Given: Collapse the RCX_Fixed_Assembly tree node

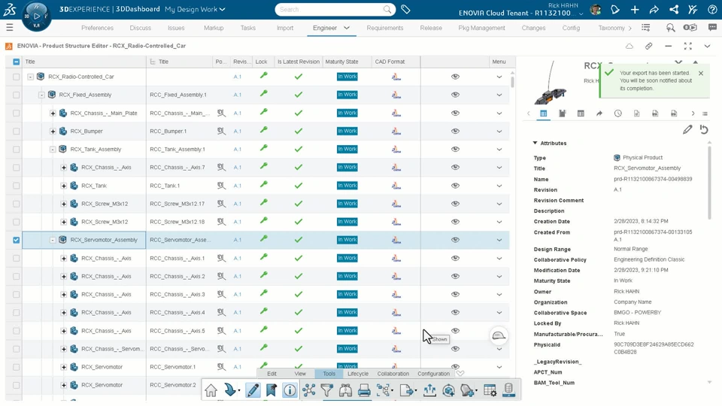Looking at the screenshot, I should pyautogui.click(x=41, y=95).
